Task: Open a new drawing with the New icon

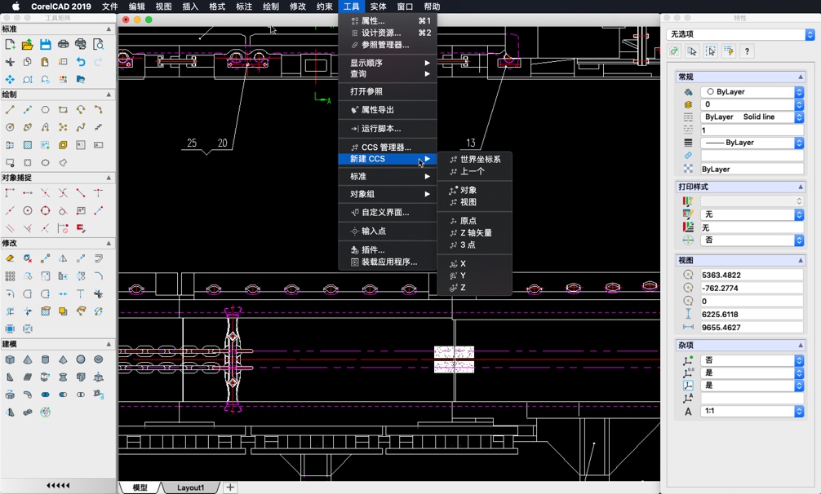Action: pos(11,44)
